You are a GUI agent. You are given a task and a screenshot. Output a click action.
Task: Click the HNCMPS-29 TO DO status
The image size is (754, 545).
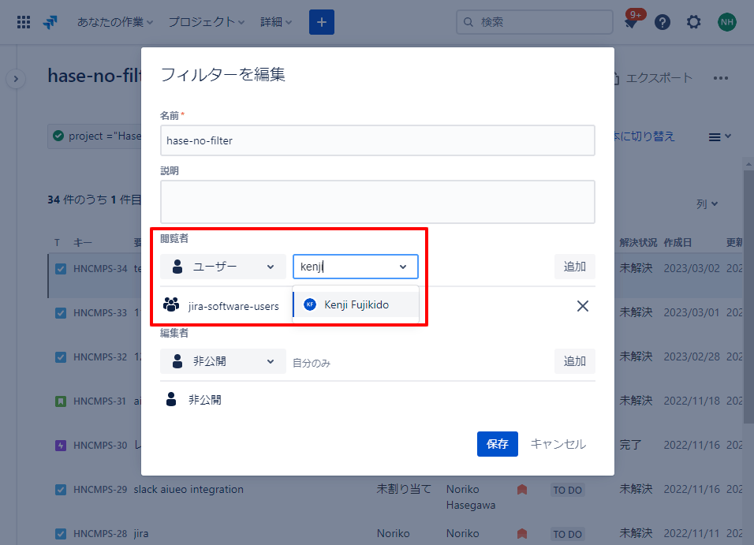tap(567, 490)
